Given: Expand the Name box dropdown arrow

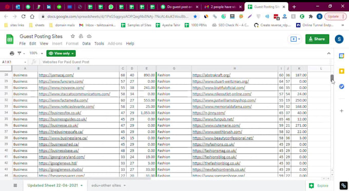Looking at the screenshot, I should tap(25, 62).
